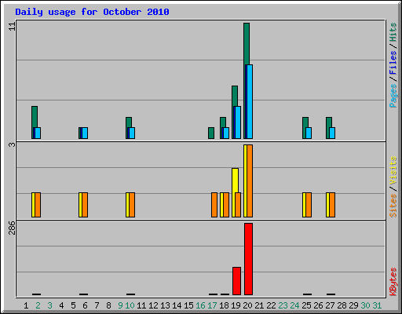Viewport: 402px width, 314px height.
Task: Click x-axis day label "4"
Action: click(x=61, y=305)
